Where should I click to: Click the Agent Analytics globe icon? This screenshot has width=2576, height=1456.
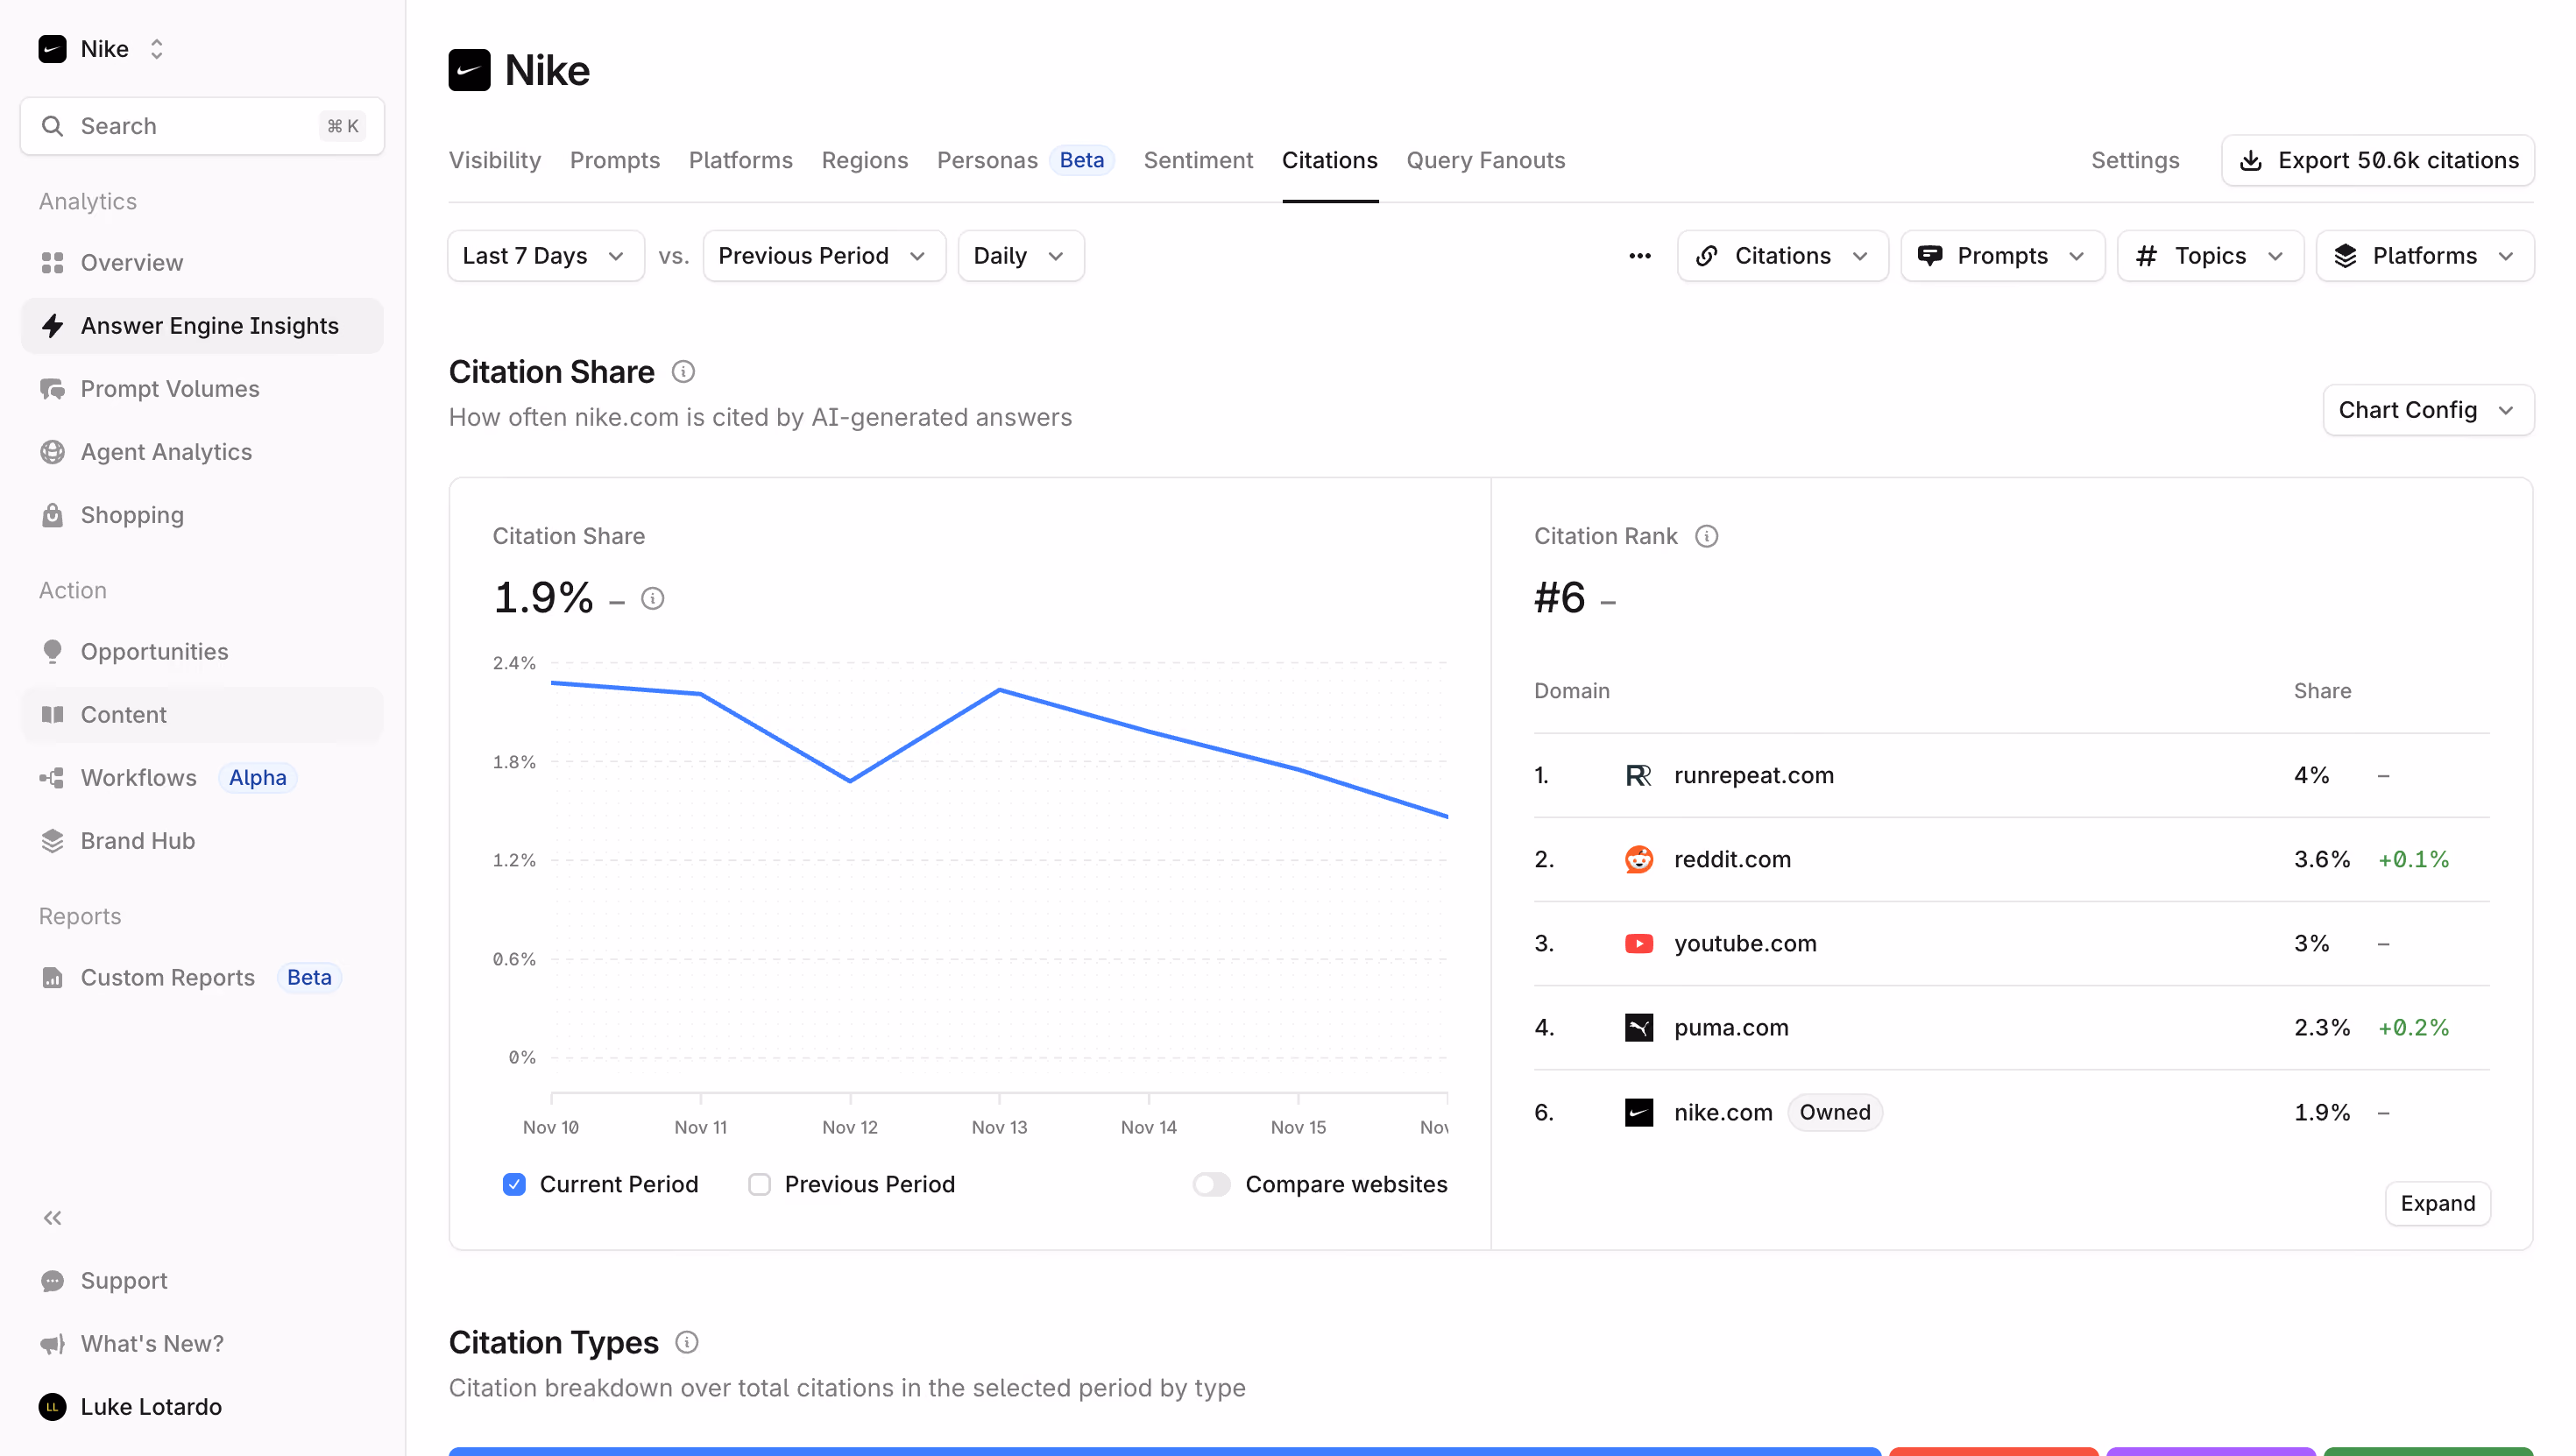(52, 452)
